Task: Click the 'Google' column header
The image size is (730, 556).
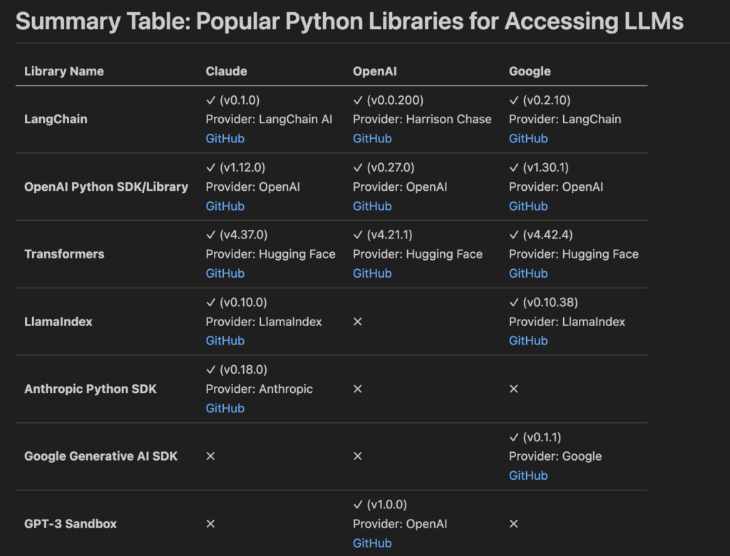Action: tap(530, 71)
